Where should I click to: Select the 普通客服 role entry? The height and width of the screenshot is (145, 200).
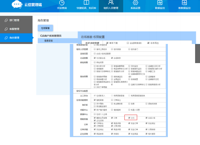[49, 41]
